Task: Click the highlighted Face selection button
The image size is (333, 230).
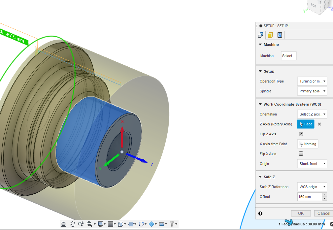Action: [x=305, y=124]
